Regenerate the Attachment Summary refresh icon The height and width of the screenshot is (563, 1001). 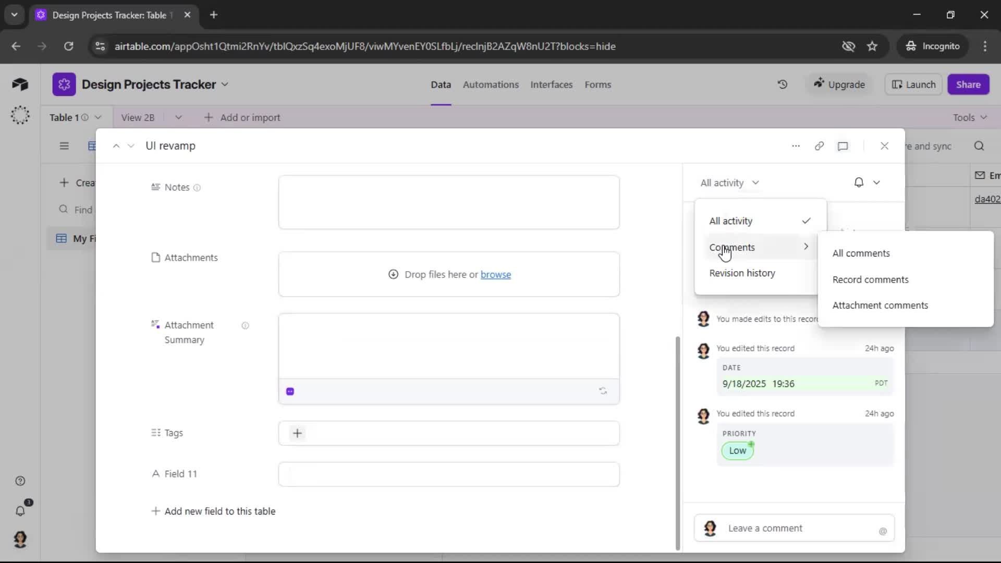(603, 391)
